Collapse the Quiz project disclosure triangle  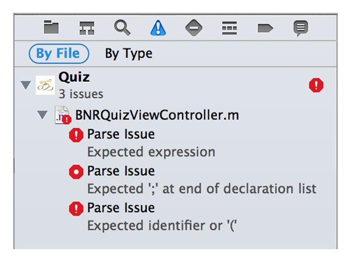(26, 85)
